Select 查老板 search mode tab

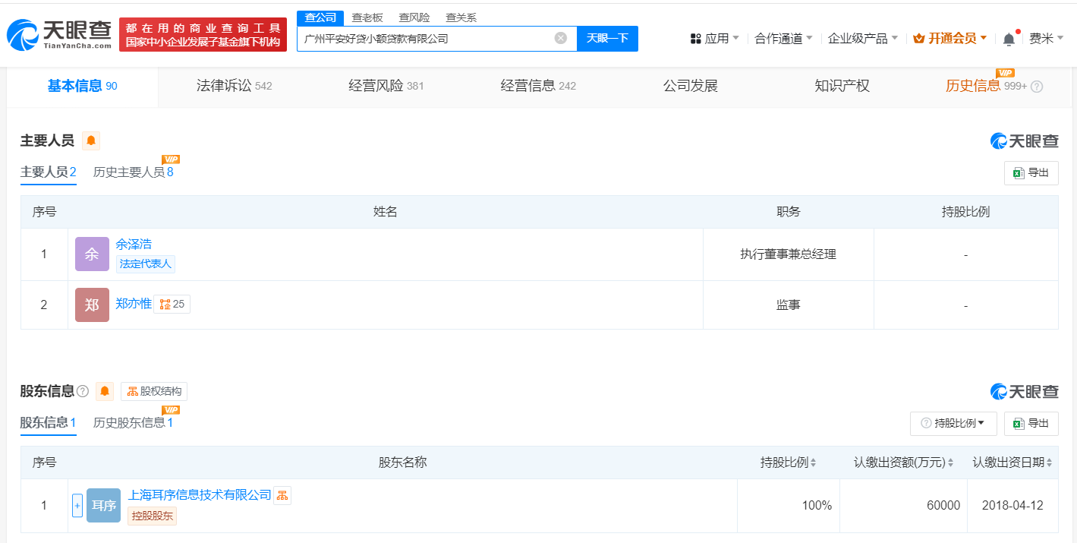[367, 17]
